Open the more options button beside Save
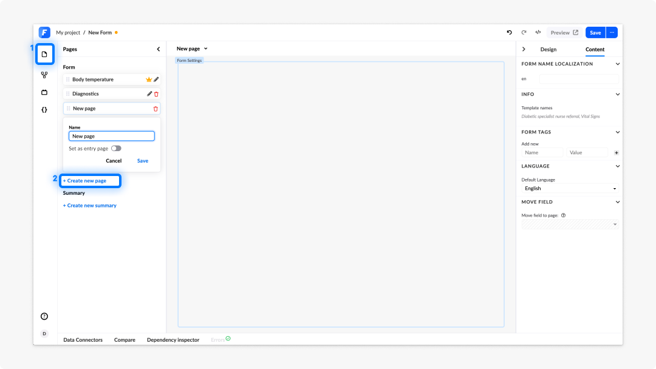Viewport: 656px width, 369px height. 612,32
